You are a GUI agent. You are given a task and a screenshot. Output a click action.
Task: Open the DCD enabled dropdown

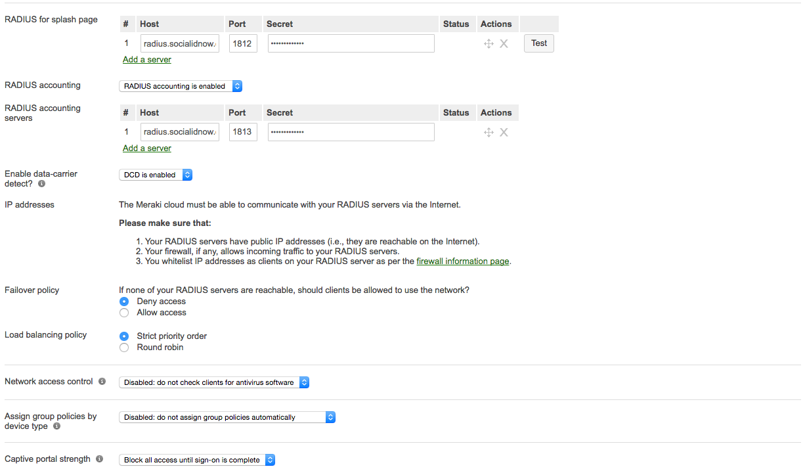coord(156,174)
